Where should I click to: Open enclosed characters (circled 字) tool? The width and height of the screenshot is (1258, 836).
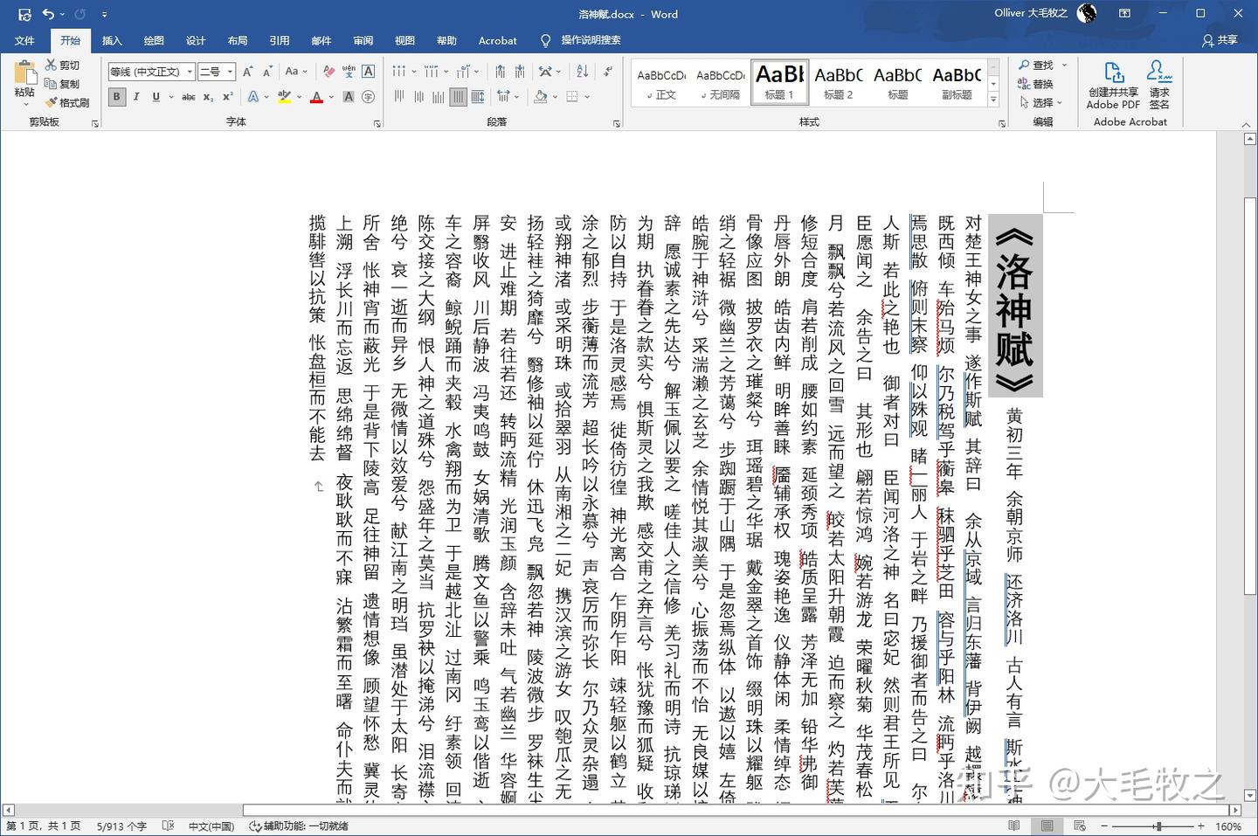(369, 97)
